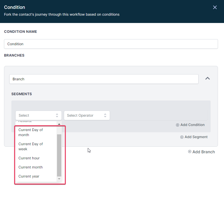224x202 pixels.
Task: Select Current hour from the list
Action: [x=29, y=158]
